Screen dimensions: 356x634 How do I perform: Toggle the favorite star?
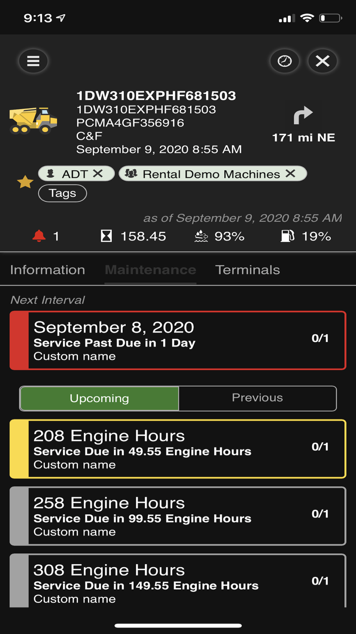click(25, 182)
